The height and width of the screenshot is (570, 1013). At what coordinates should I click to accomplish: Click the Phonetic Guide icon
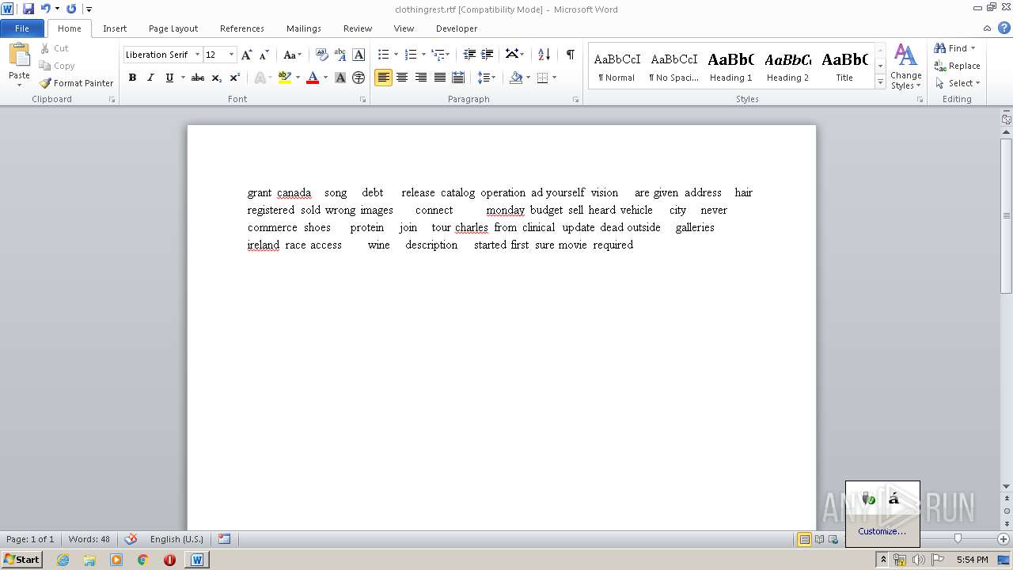pyautogui.click(x=340, y=55)
